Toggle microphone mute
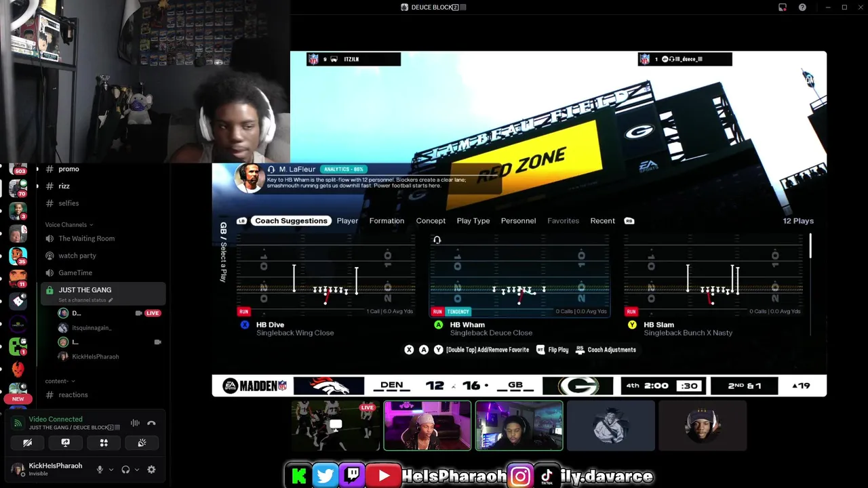The height and width of the screenshot is (488, 868). tap(100, 469)
